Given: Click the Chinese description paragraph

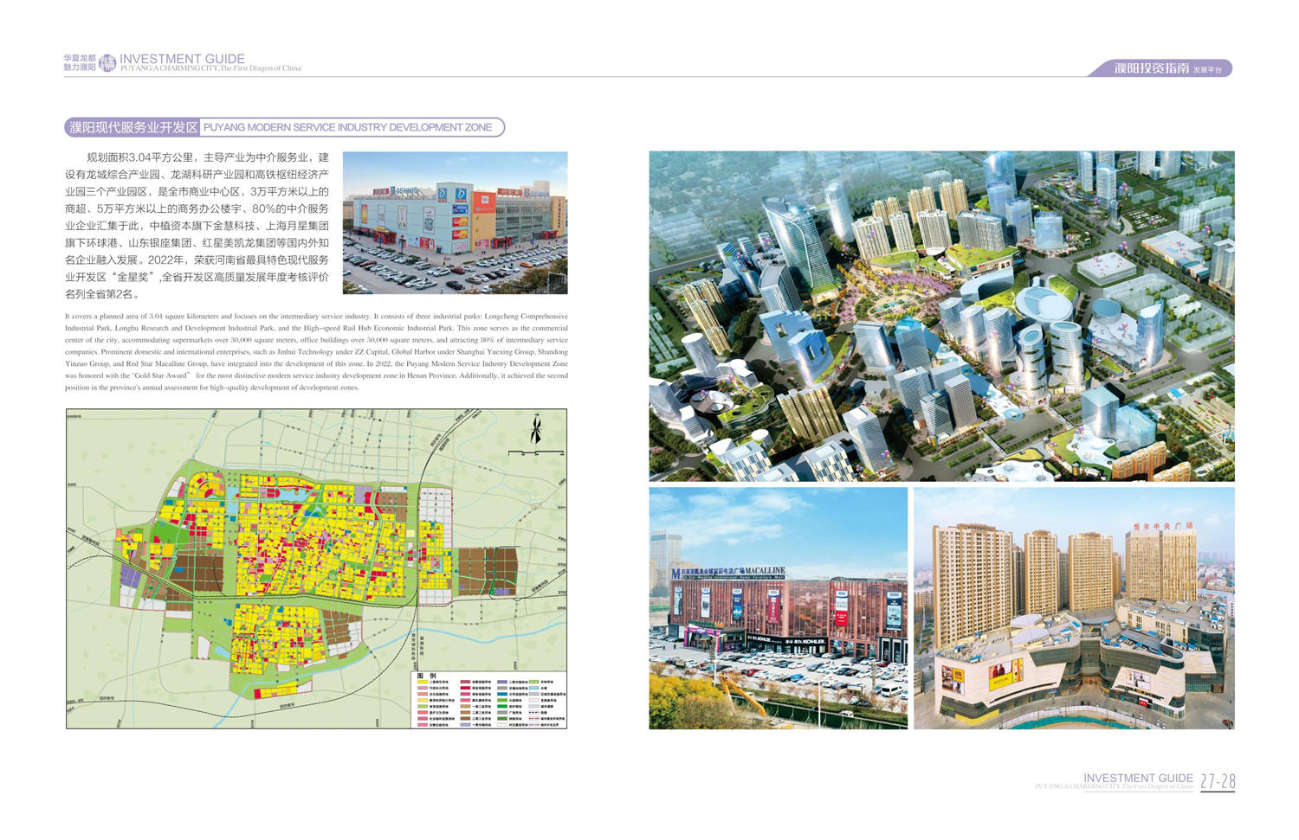Looking at the screenshot, I should coord(197,225).
